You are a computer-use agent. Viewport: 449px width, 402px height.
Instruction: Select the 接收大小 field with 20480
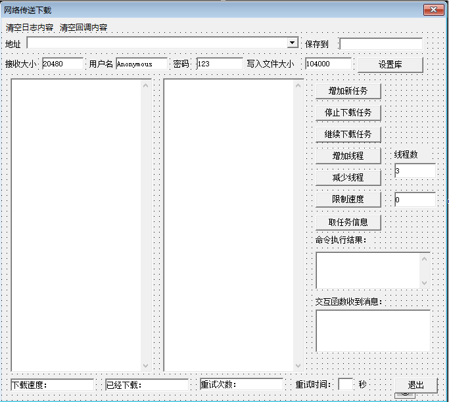pyautogui.click(x=62, y=64)
